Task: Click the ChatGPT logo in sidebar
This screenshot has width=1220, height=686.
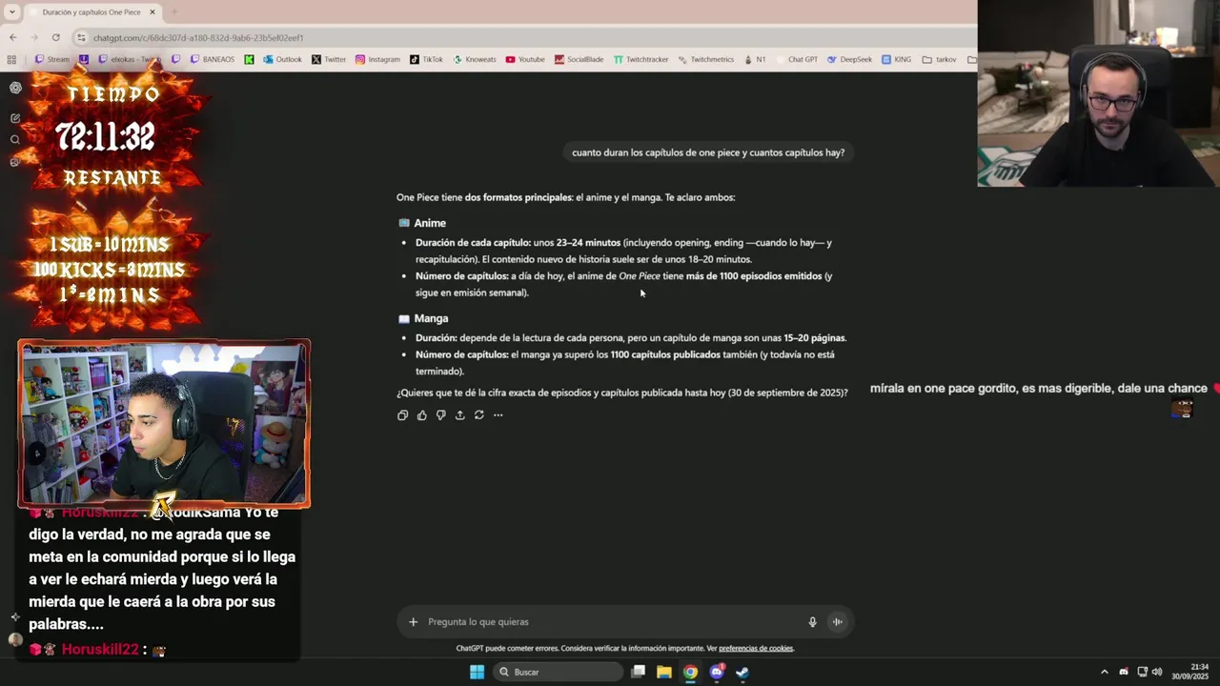Action: point(15,88)
